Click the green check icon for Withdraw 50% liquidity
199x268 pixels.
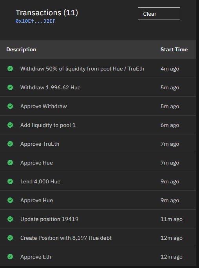pyautogui.click(x=10, y=69)
